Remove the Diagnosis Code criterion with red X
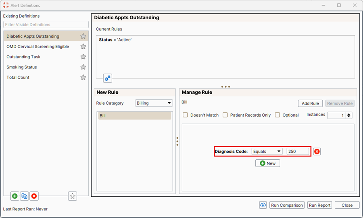This screenshot has height=218, width=363. (317, 152)
